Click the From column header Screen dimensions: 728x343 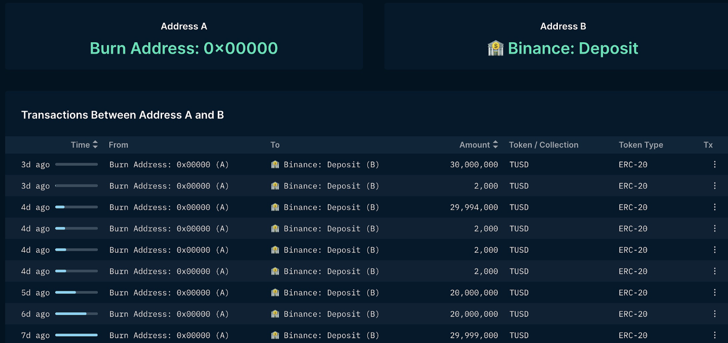click(118, 145)
